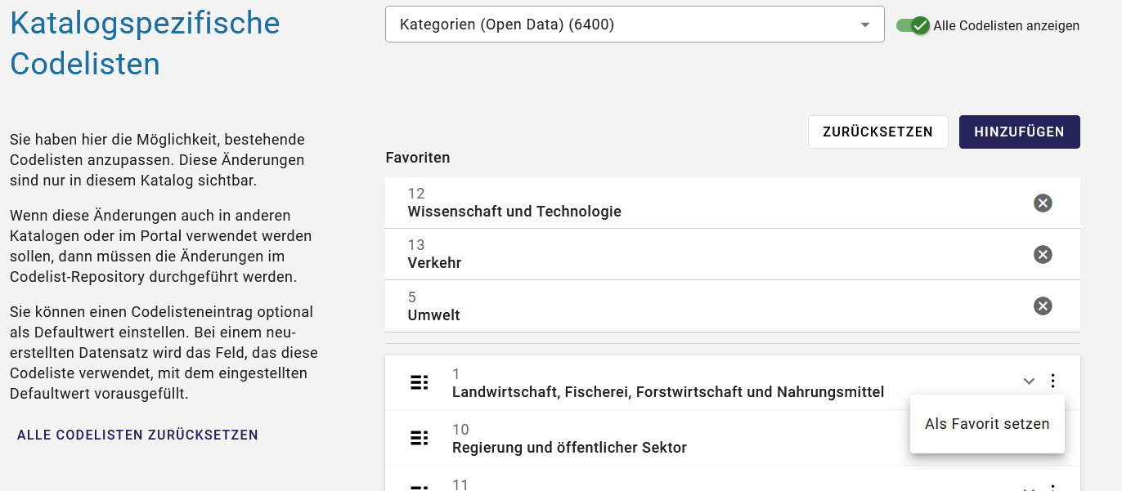Select Als Favorit setzen from the menu
Image resolution: width=1122 pixels, height=491 pixels.
987,423
